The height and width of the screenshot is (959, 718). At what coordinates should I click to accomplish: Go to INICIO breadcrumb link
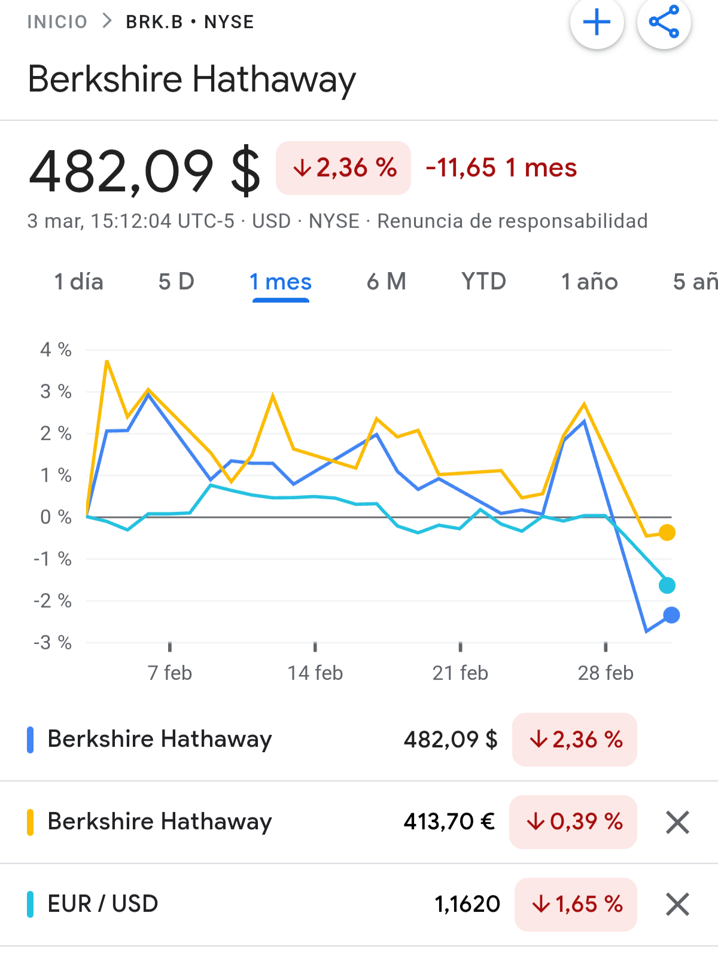[57, 22]
